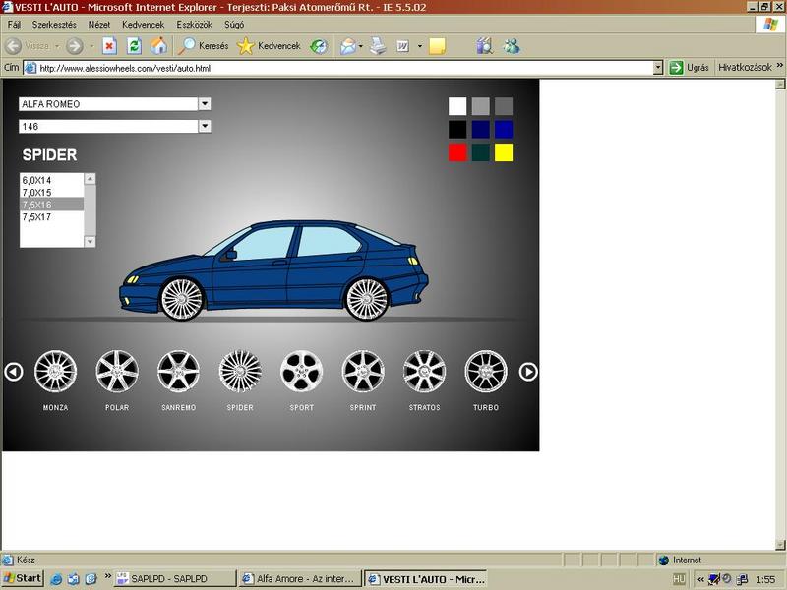Screen dimensions: 787x590
Task: Open Keresés search in toolbar
Action: point(204,46)
